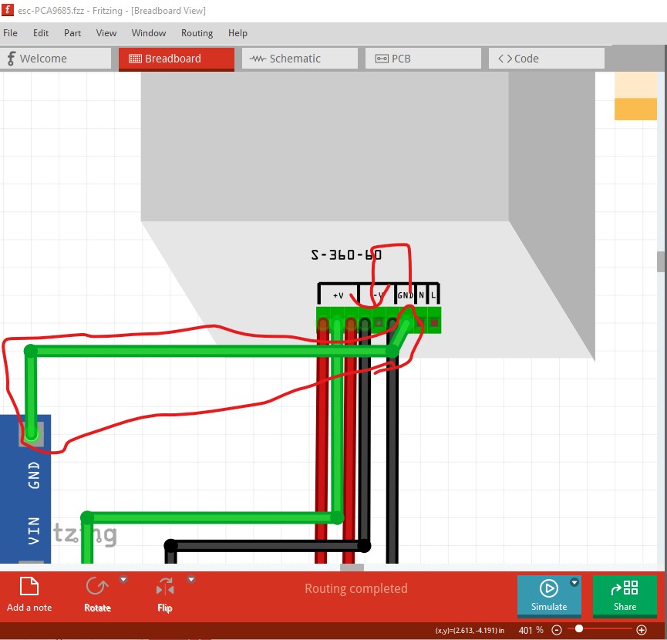Click the zoom slider handle
667x640 pixels.
[579, 630]
